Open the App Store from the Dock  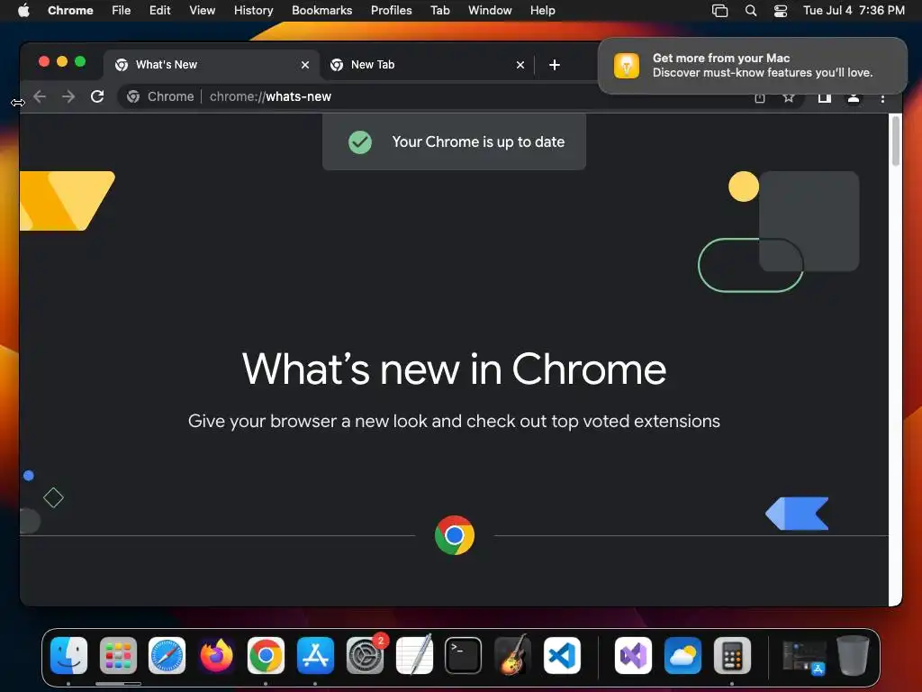[x=315, y=655]
